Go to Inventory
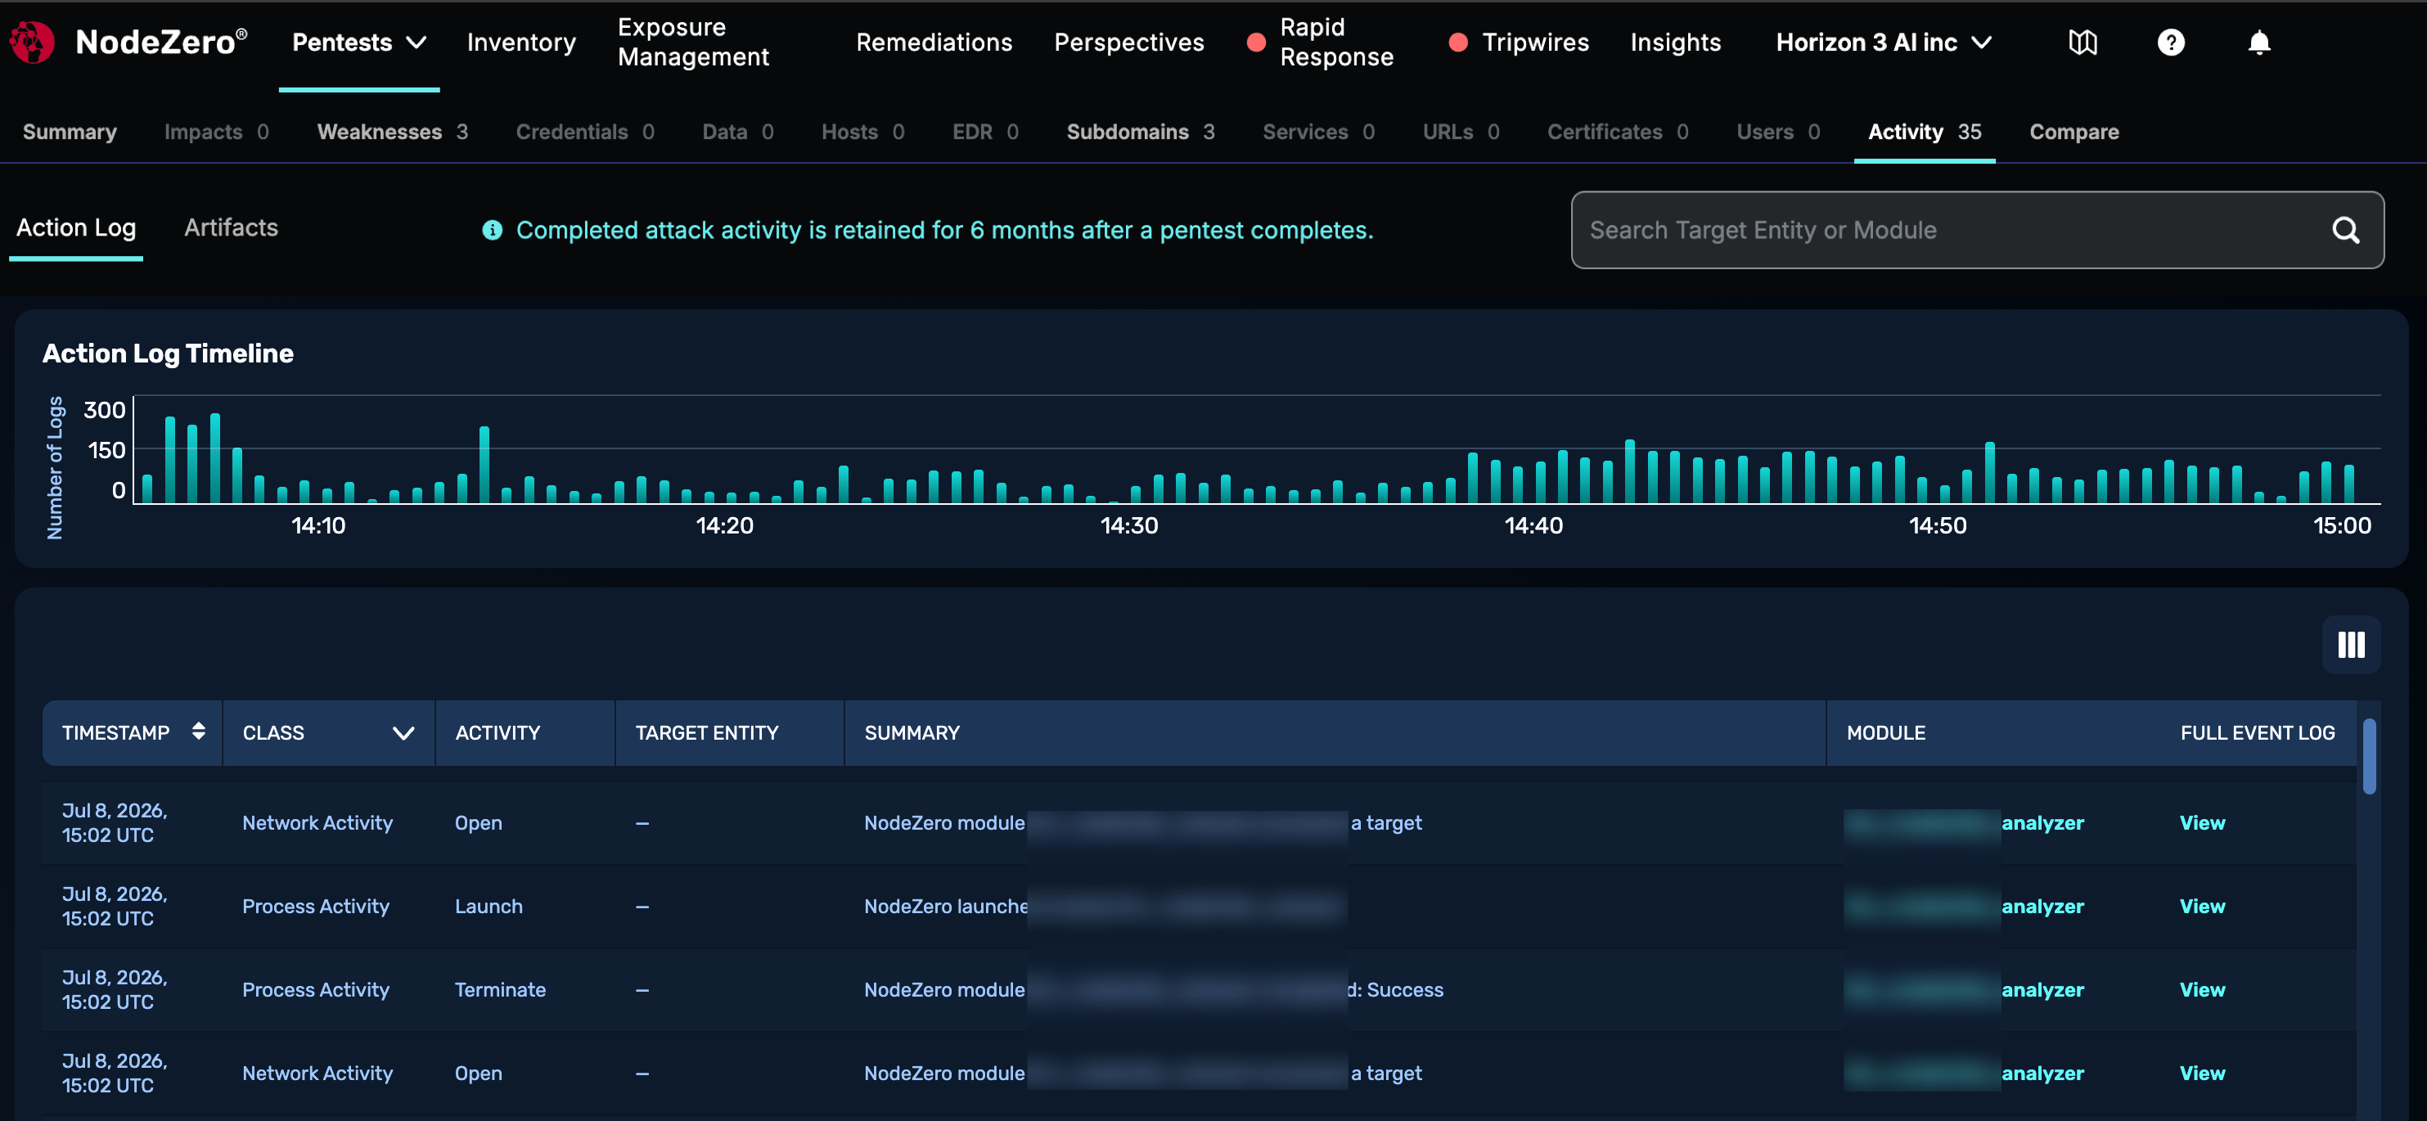The image size is (2427, 1121). pyautogui.click(x=521, y=43)
